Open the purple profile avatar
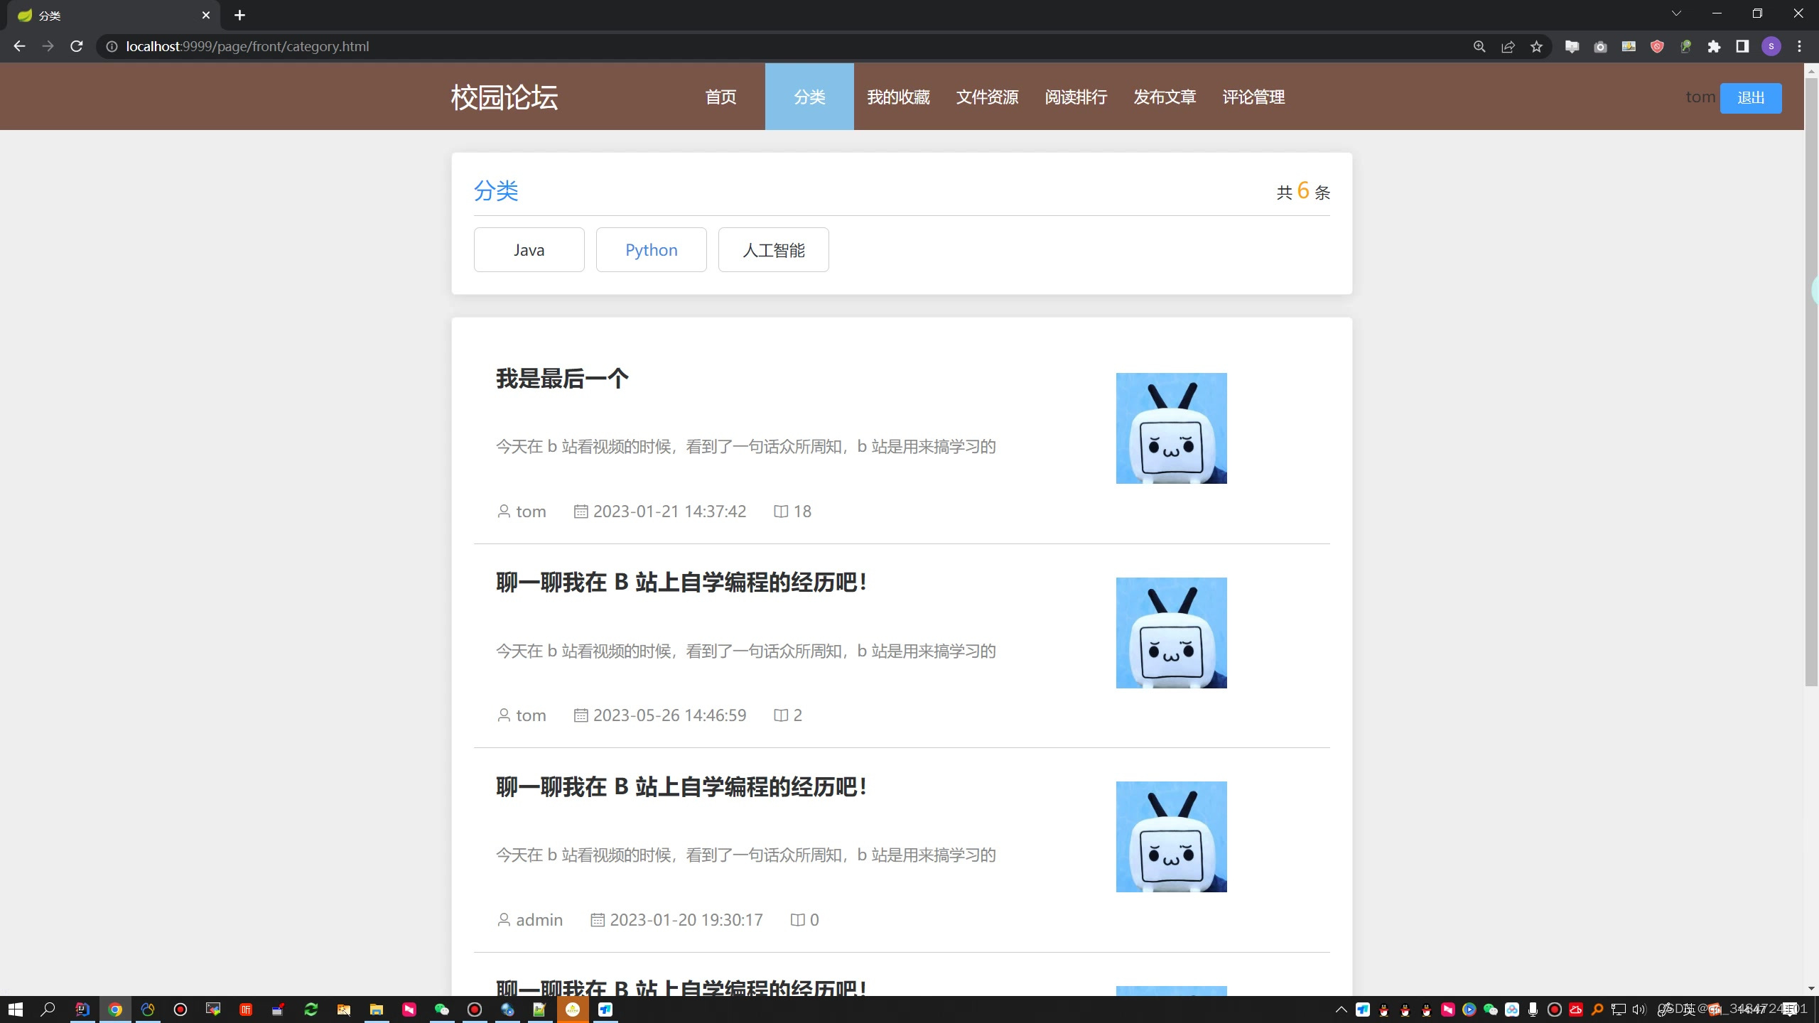 tap(1771, 46)
